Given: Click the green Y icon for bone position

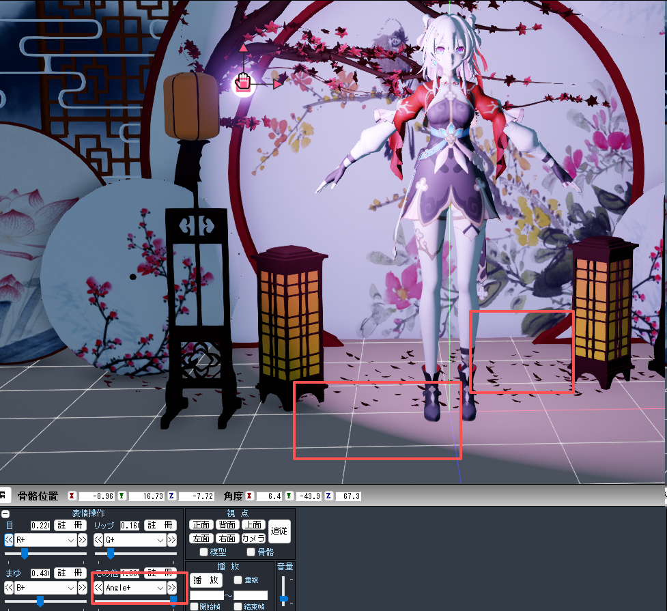Looking at the screenshot, I should click(122, 496).
